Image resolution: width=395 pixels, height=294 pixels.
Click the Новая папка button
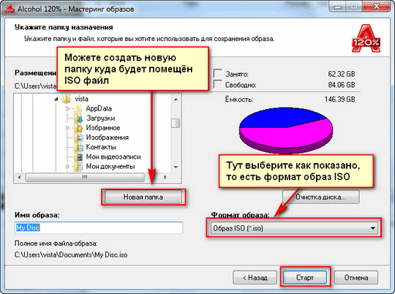(143, 197)
